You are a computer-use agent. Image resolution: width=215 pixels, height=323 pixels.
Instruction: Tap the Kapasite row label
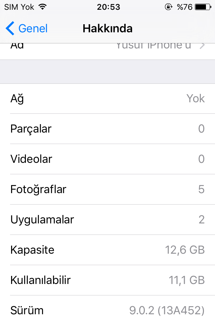[32, 250]
